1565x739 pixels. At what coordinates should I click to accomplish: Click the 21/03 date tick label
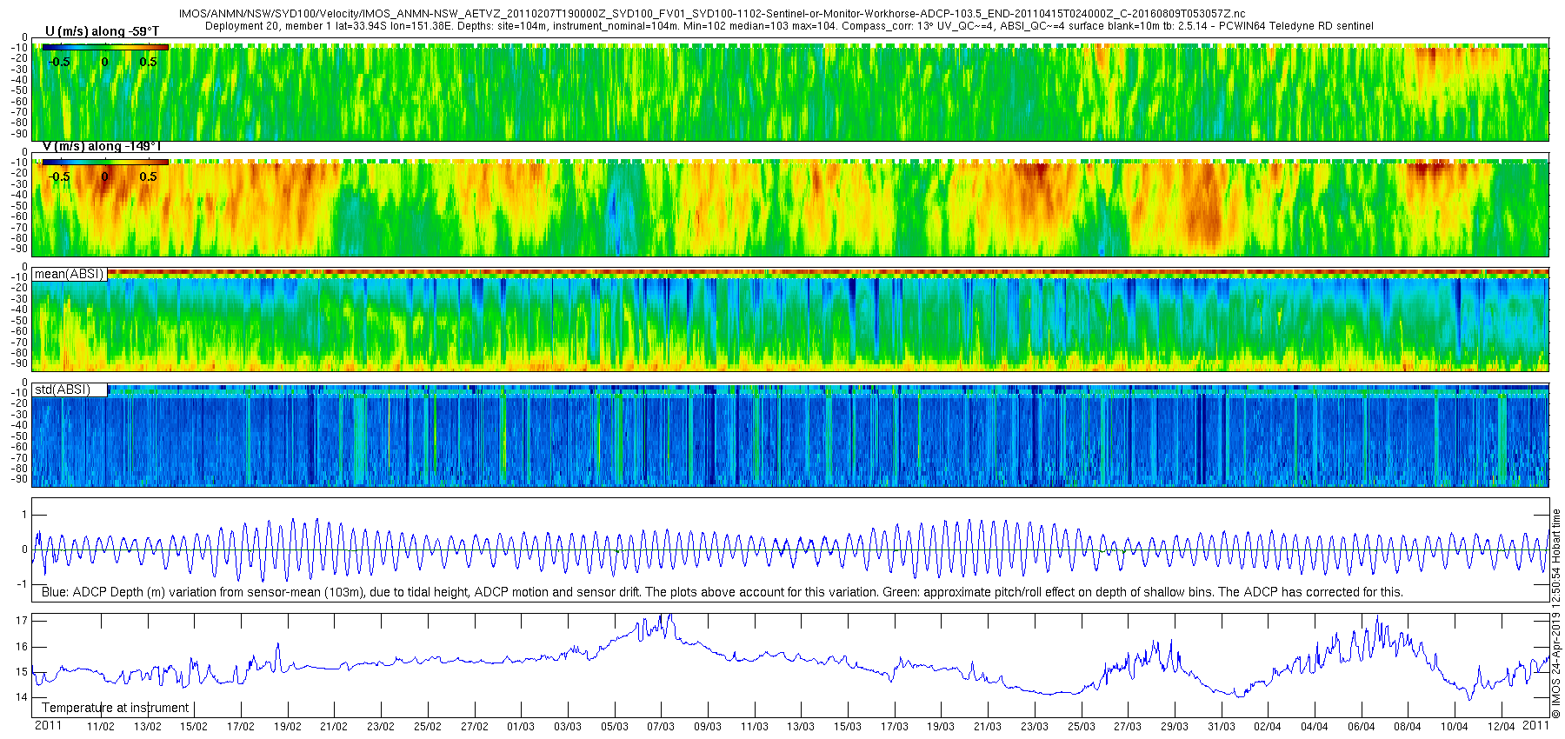tap(987, 727)
